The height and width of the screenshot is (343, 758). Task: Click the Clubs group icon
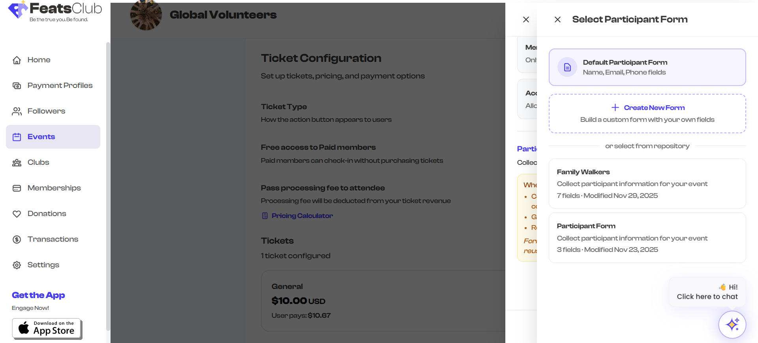(17, 162)
